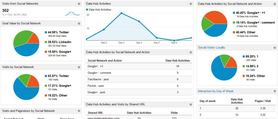The height and width of the screenshot is (119, 278).
Task: Click the blue Data Hub Activities chart legend dot
Action: coord(87,10)
